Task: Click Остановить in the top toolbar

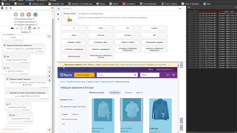Action: coord(129,4)
